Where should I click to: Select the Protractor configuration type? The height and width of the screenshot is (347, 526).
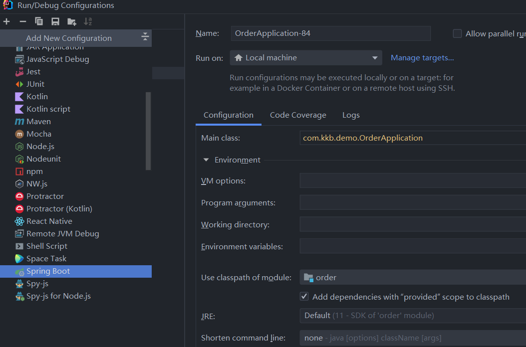(x=76, y=196)
